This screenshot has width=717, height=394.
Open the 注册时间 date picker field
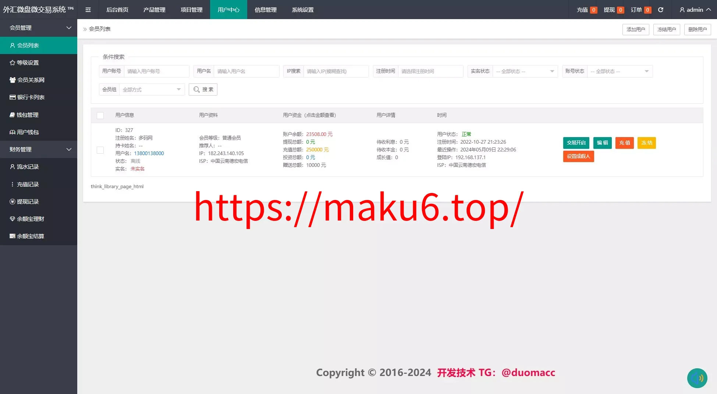[431, 71]
